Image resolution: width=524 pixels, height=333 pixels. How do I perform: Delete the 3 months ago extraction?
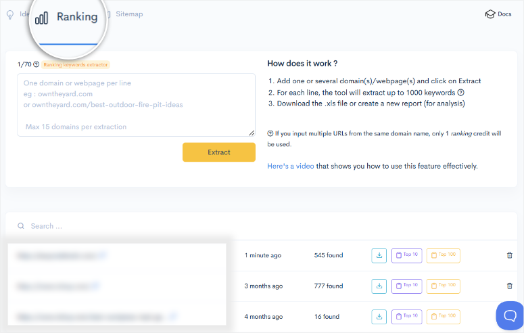[510, 286]
